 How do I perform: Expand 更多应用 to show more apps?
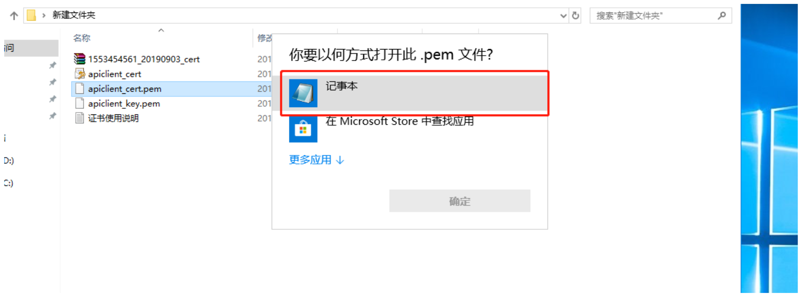pos(316,160)
